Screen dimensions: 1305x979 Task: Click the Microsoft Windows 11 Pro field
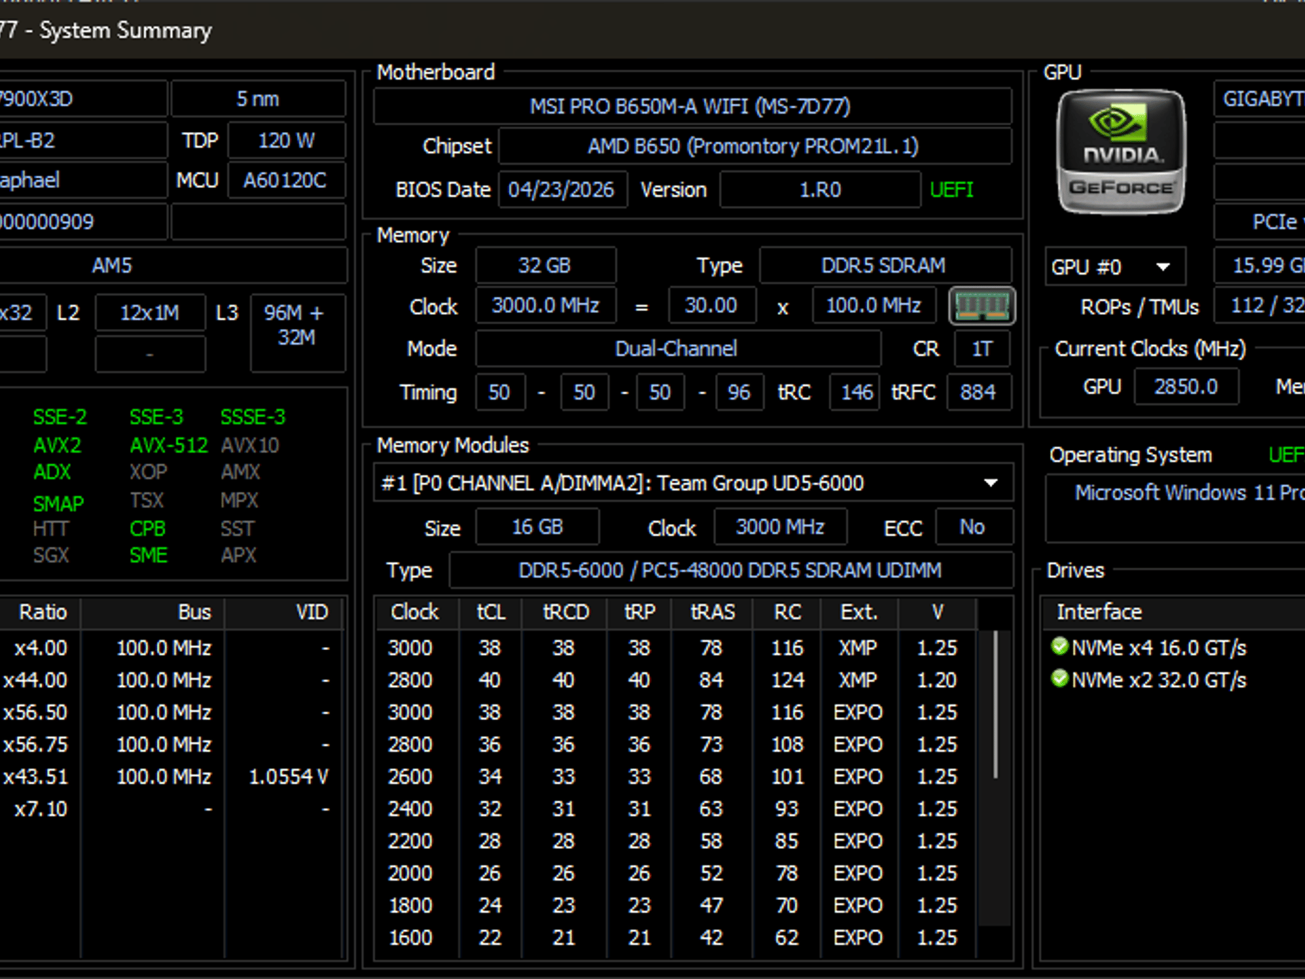coord(1176,508)
